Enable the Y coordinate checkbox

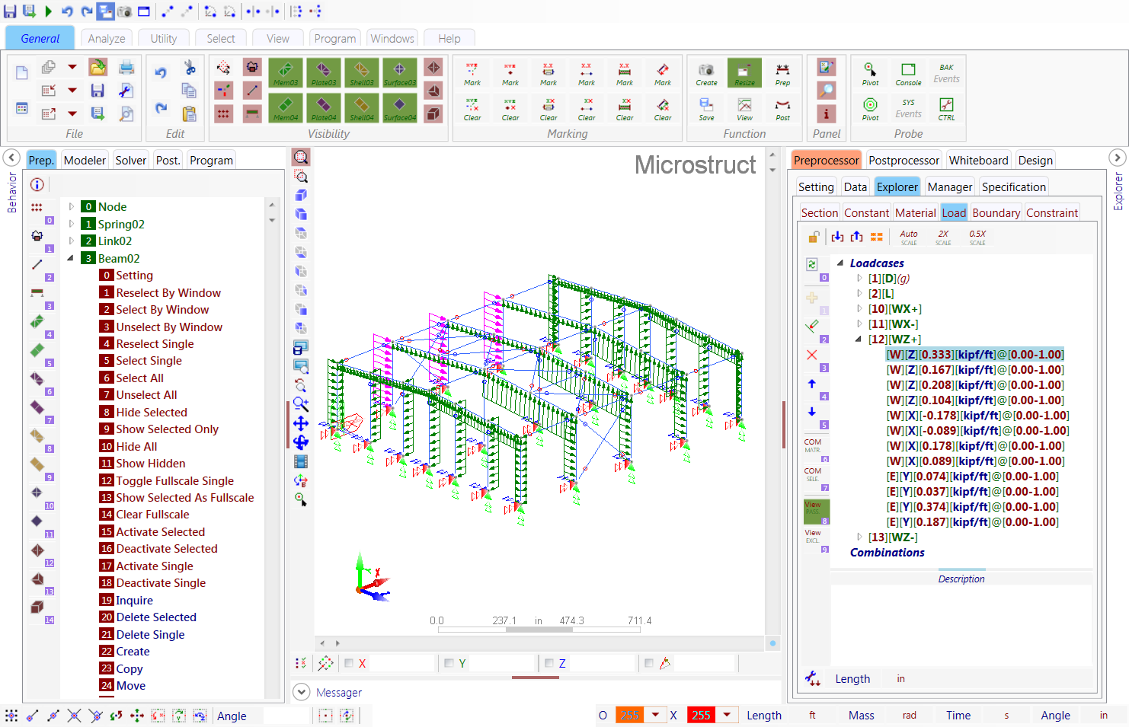(449, 663)
